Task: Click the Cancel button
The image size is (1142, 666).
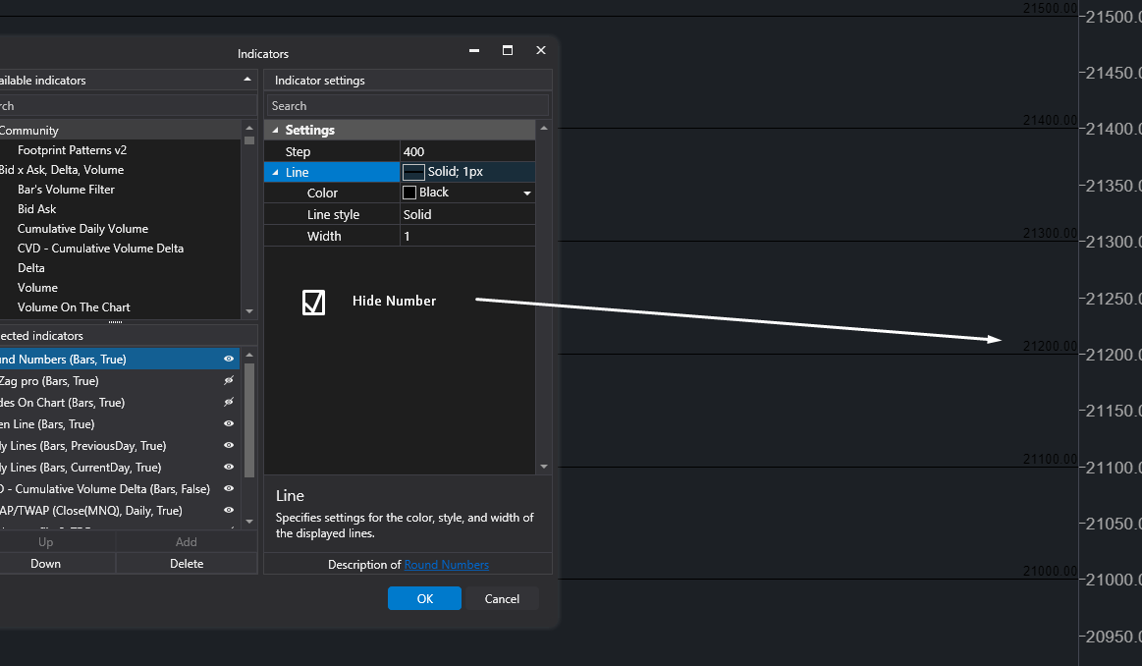Action: pyautogui.click(x=502, y=598)
